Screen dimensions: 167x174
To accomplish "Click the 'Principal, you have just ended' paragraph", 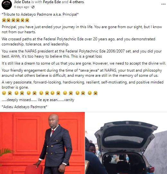I will (82, 29).
